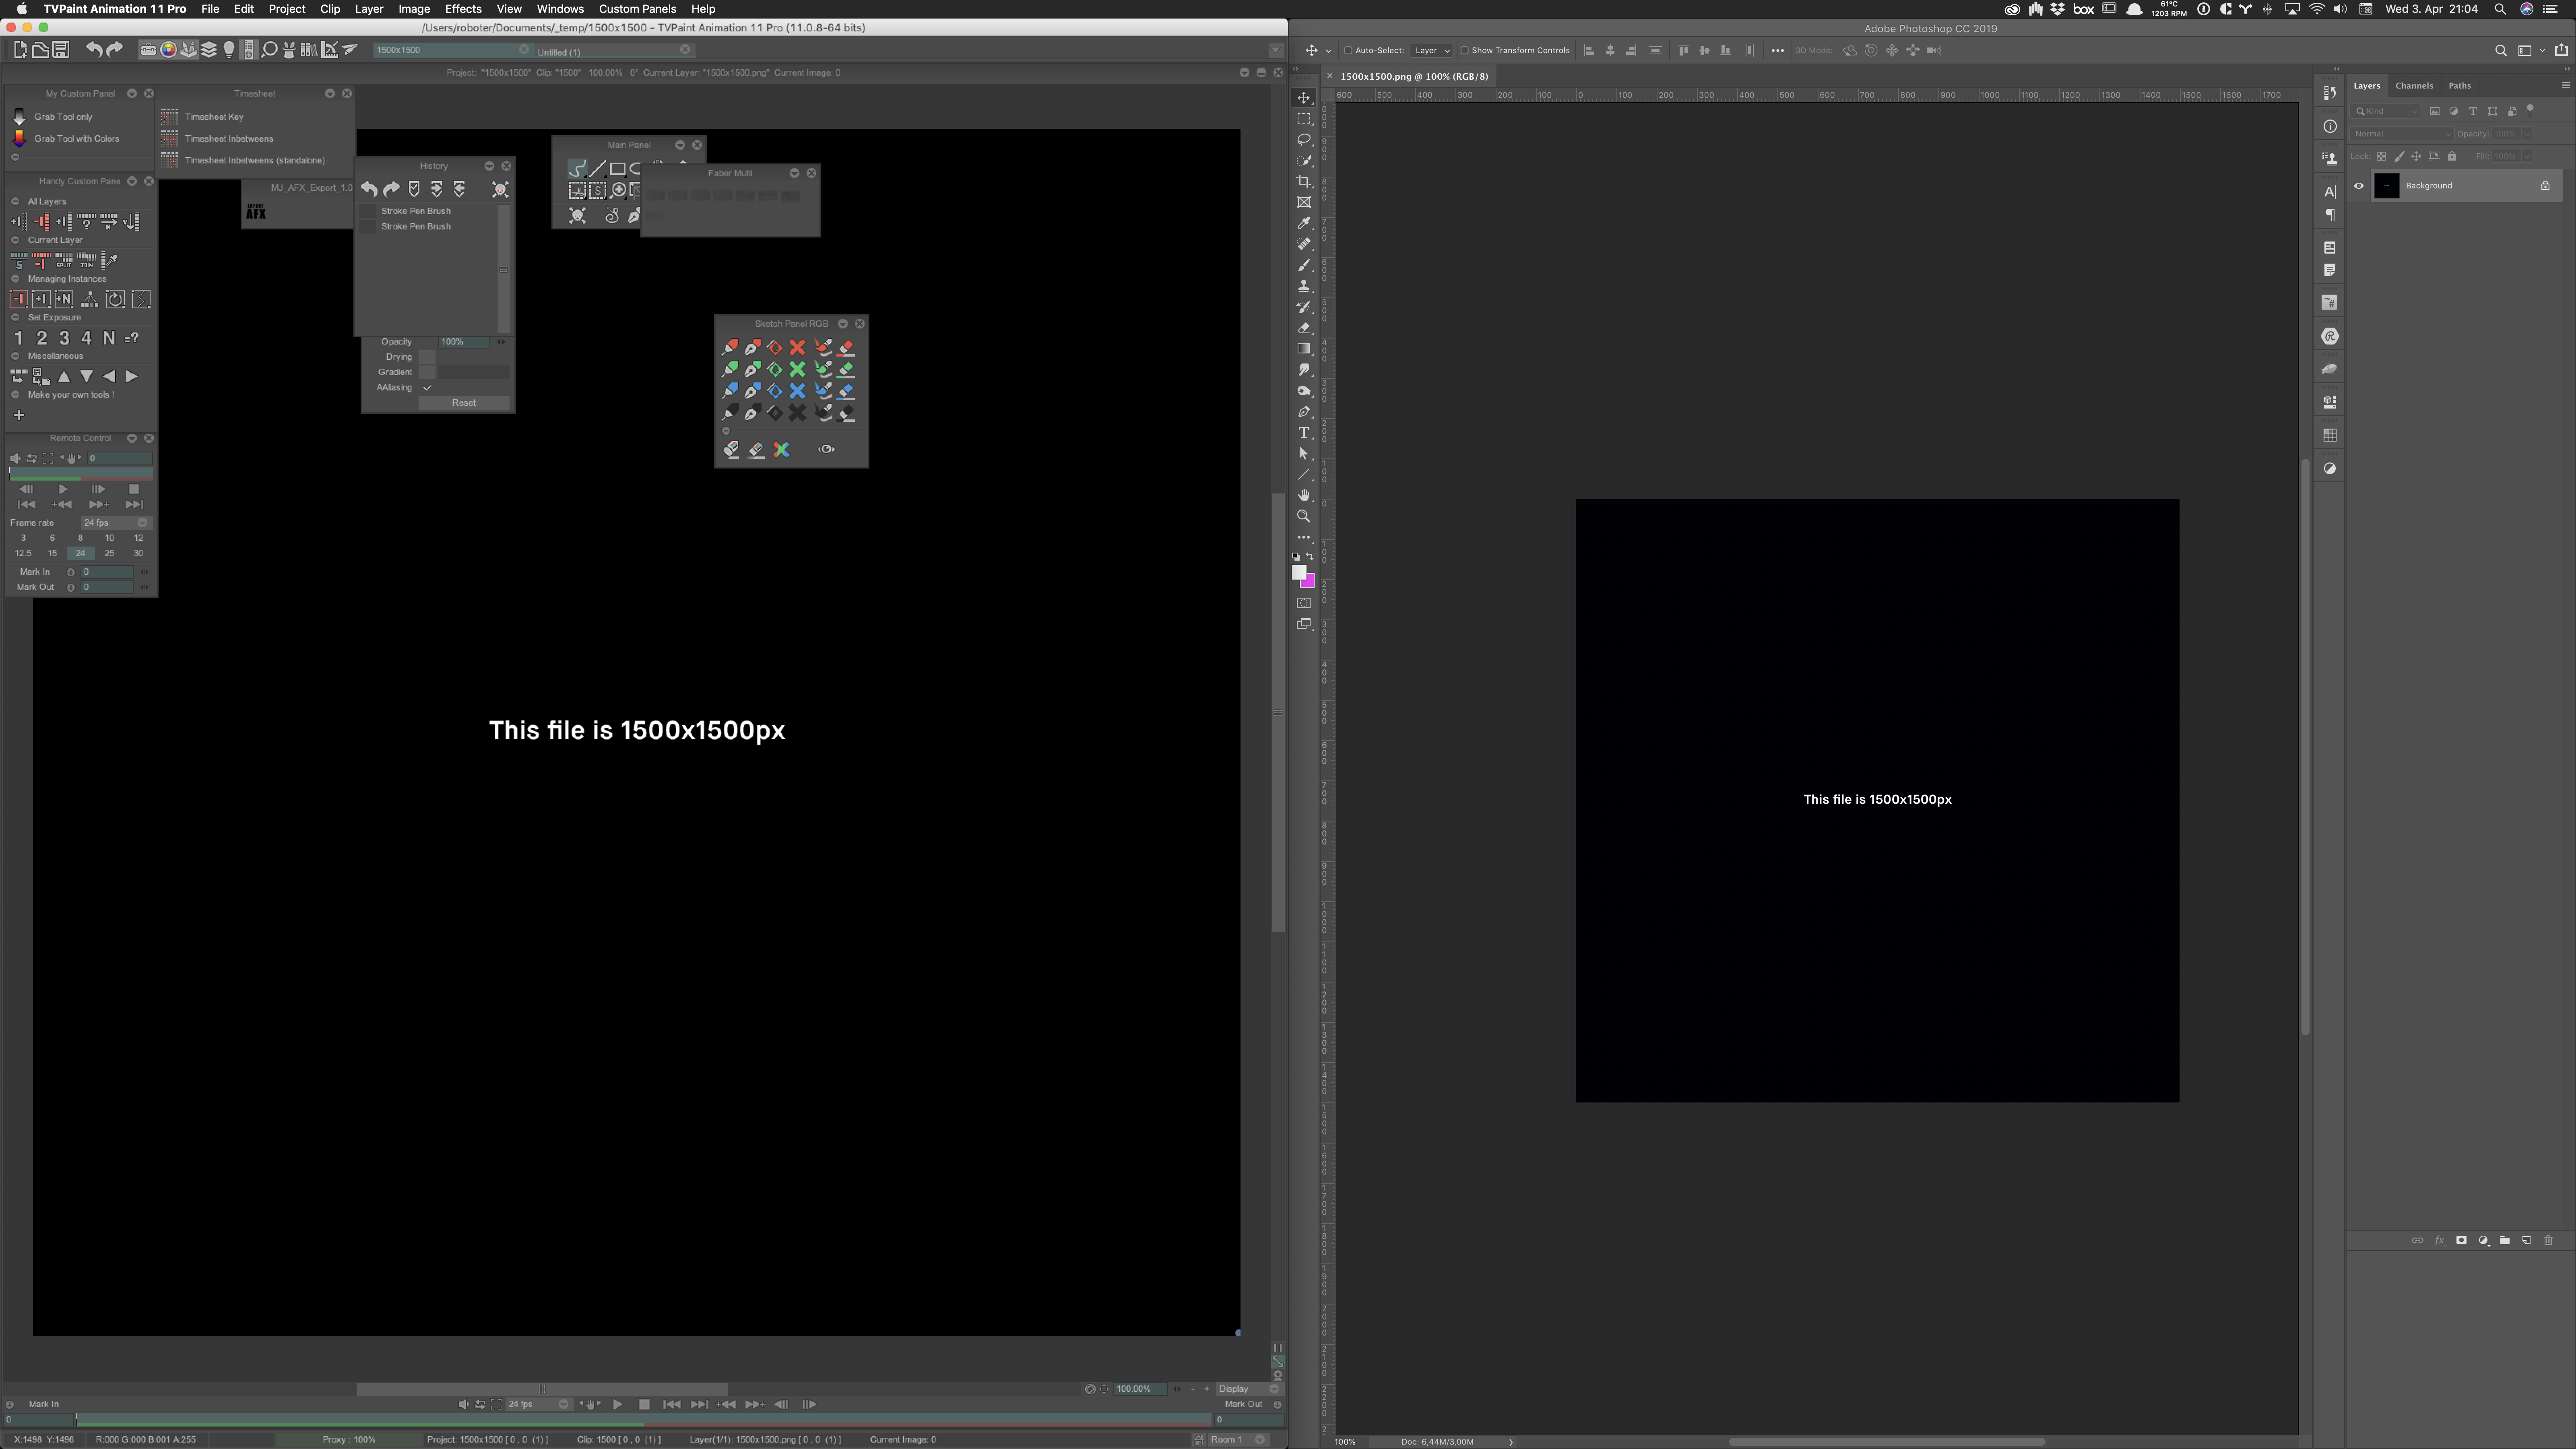Viewport: 2576px width, 1449px height.
Task: Toggle loop playback icon in Remote Control
Action: [x=32, y=458]
